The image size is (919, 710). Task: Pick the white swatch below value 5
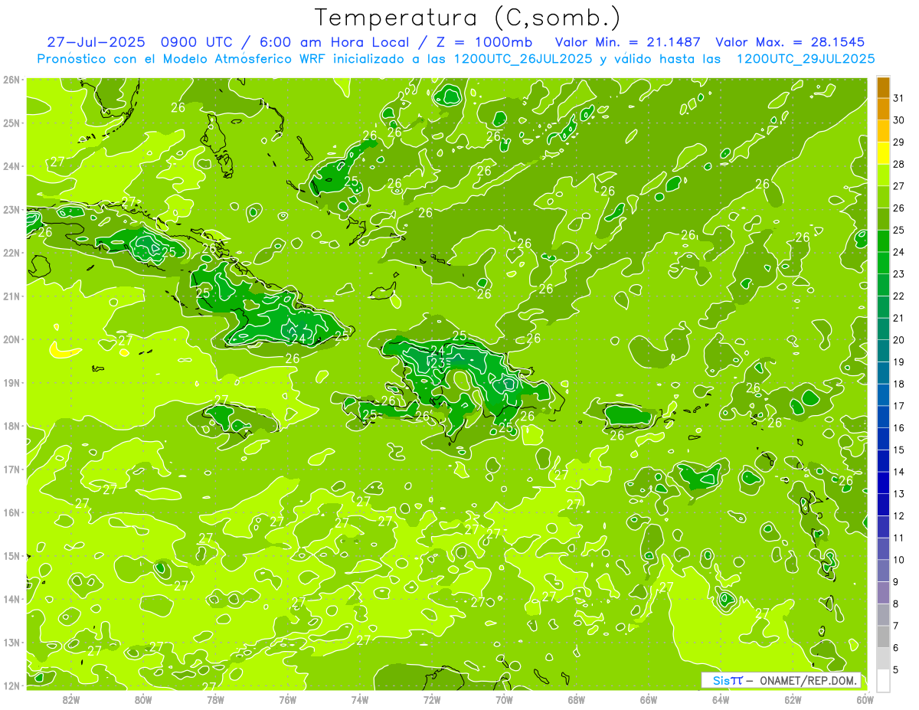pos(883,680)
